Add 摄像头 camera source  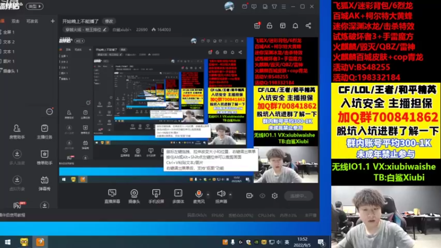click(x=134, y=196)
